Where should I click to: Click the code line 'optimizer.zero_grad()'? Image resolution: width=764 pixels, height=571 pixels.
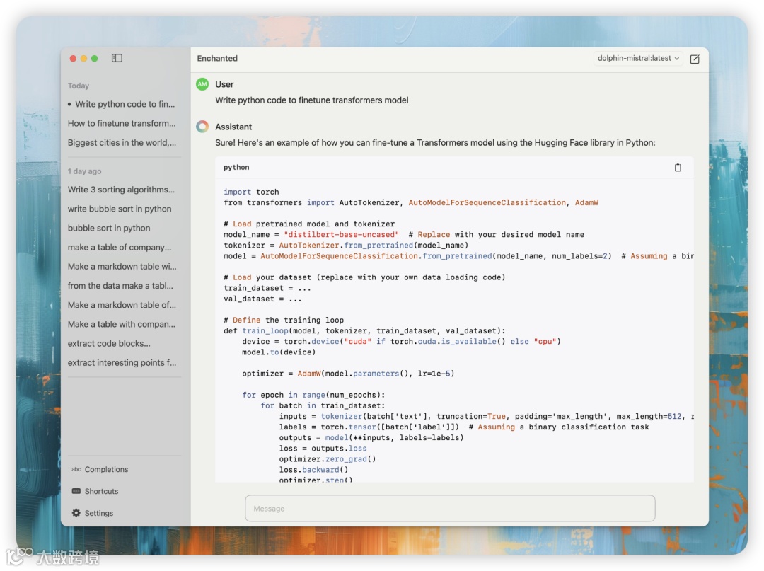pos(328,459)
